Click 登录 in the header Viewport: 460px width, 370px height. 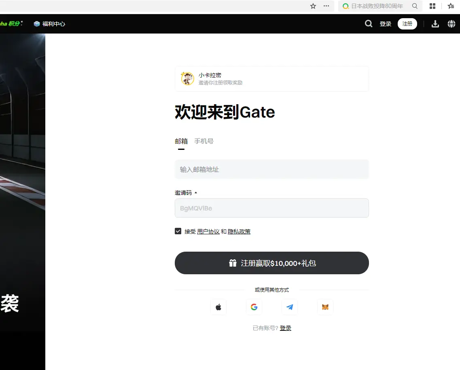[386, 24]
